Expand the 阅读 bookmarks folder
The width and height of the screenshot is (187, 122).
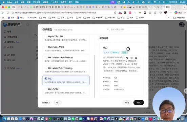point(52,18)
